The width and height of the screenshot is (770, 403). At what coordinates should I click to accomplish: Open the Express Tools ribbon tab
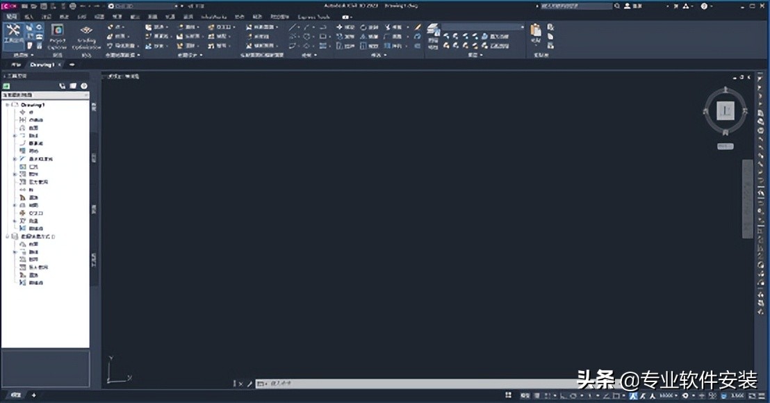point(314,17)
